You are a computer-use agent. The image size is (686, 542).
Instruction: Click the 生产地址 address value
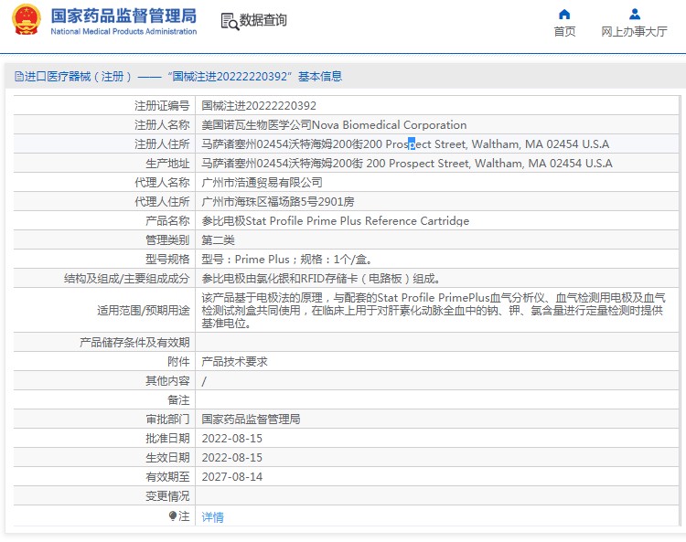tap(407, 164)
